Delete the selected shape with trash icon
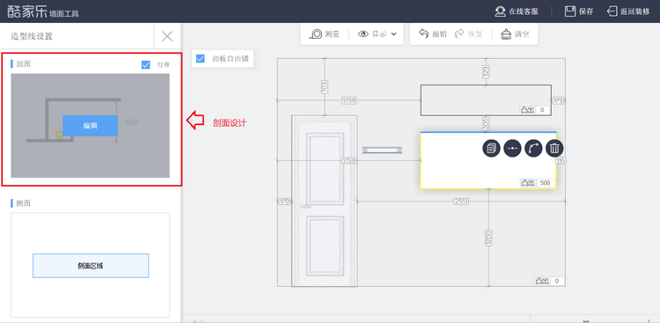The width and height of the screenshot is (660, 323). [554, 148]
